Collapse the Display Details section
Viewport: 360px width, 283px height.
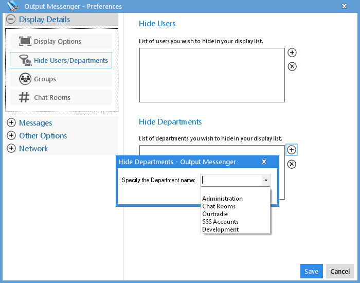(11, 20)
